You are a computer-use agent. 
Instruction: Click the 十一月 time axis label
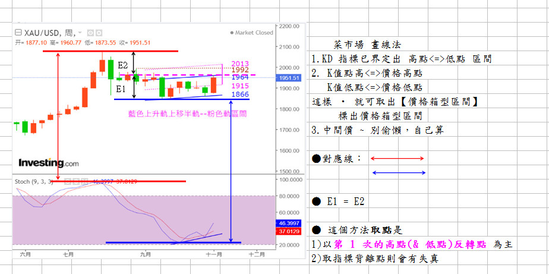(x=215, y=255)
